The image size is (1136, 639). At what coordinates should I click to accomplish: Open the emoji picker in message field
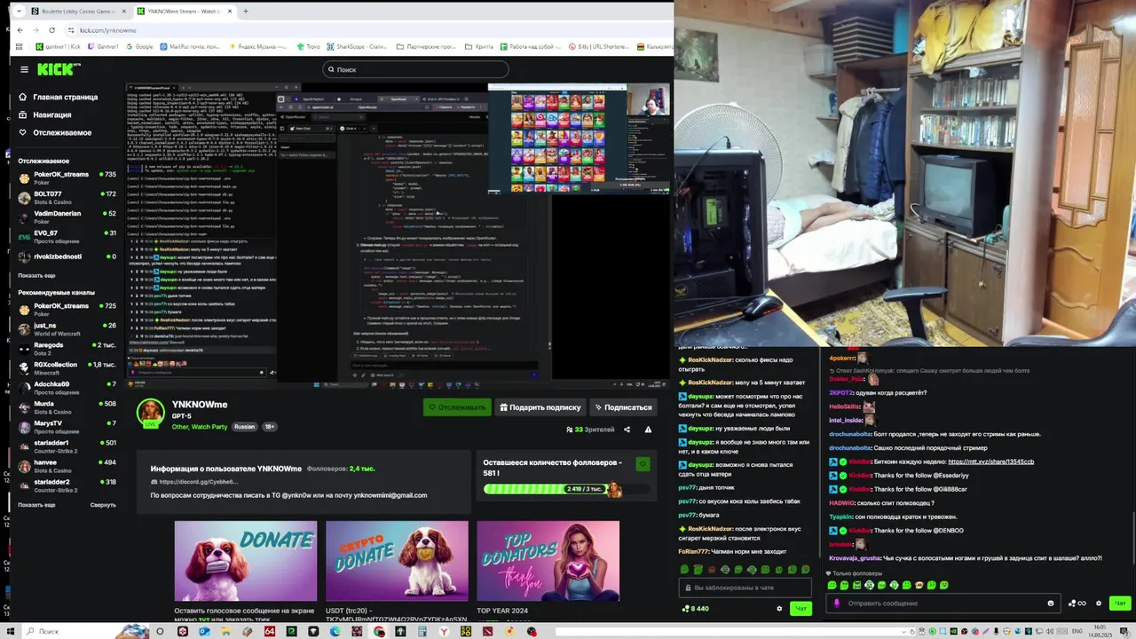pos(1051,603)
